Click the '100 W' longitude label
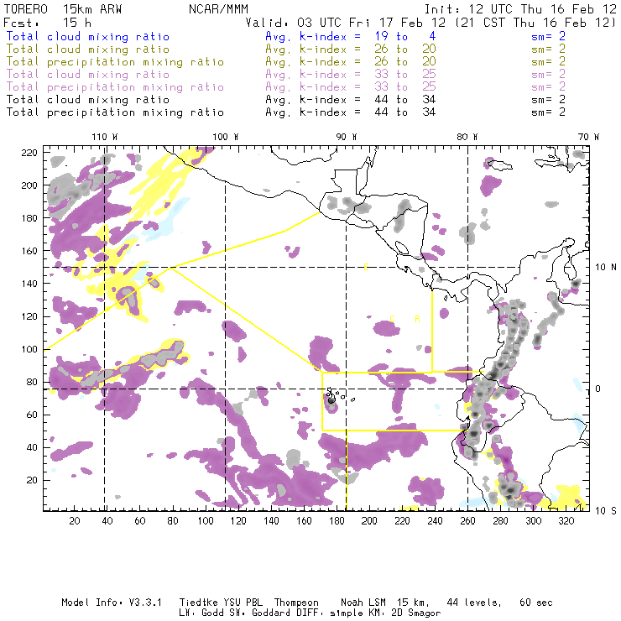The width and height of the screenshot is (621, 621). 226,137
